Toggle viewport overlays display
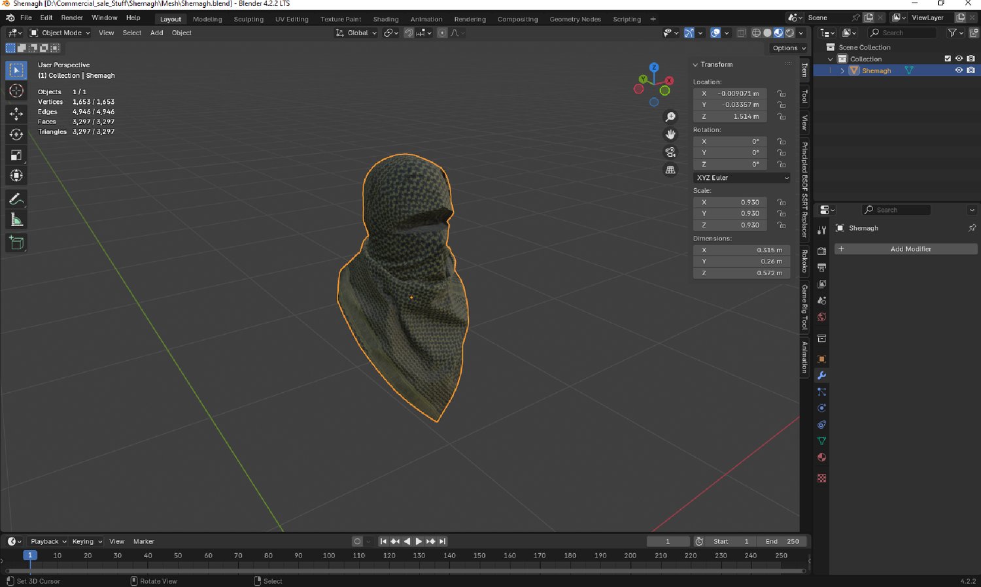981x587 pixels. point(715,33)
